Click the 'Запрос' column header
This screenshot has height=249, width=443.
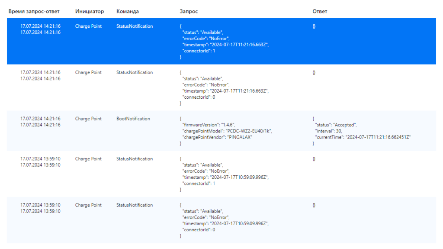coord(189,11)
